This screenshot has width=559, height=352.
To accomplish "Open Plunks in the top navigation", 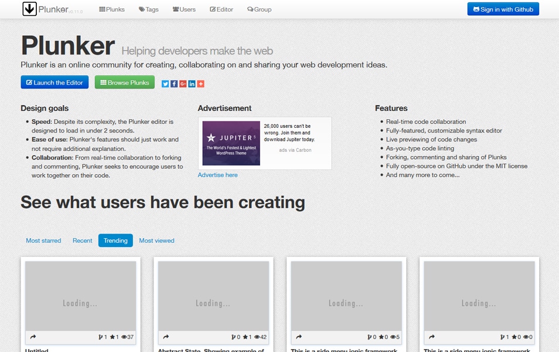I will 112,9.
